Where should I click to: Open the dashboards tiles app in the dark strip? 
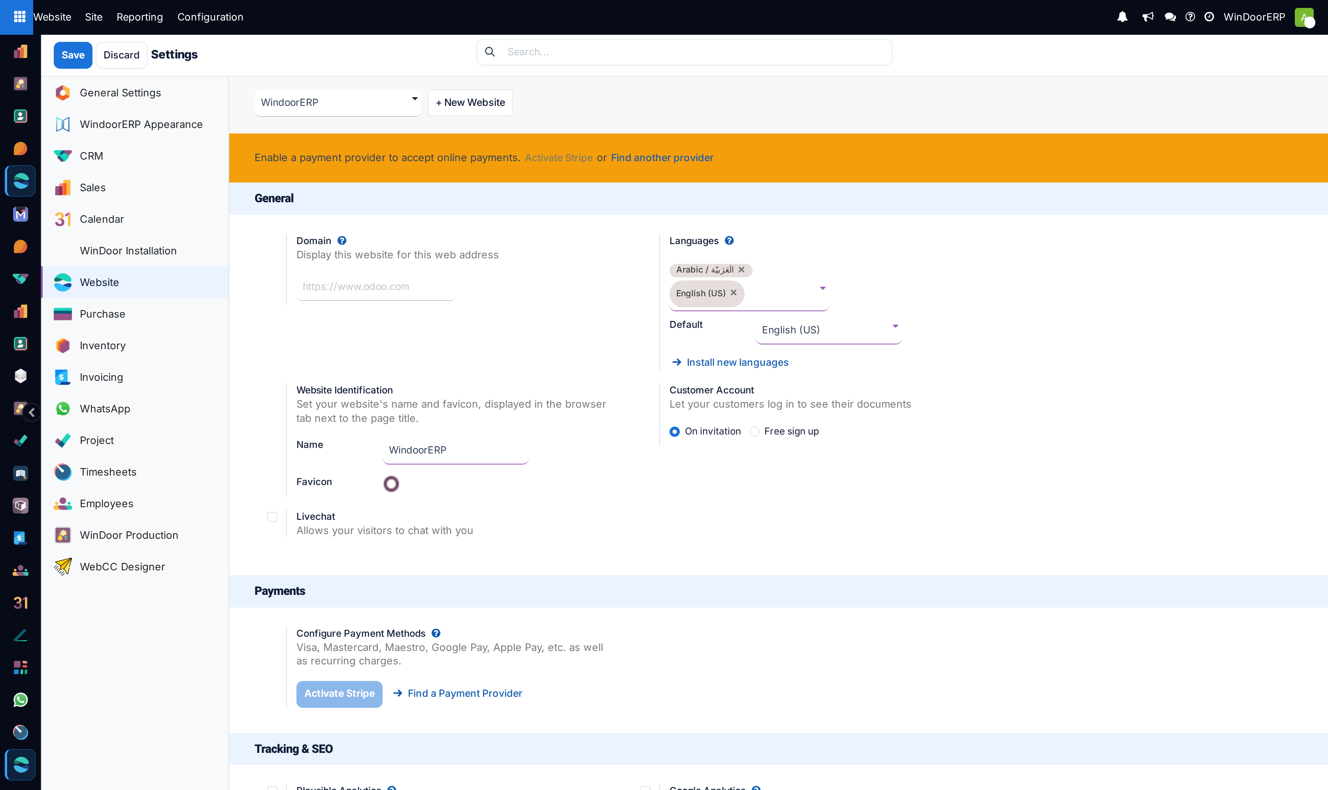(x=20, y=668)
